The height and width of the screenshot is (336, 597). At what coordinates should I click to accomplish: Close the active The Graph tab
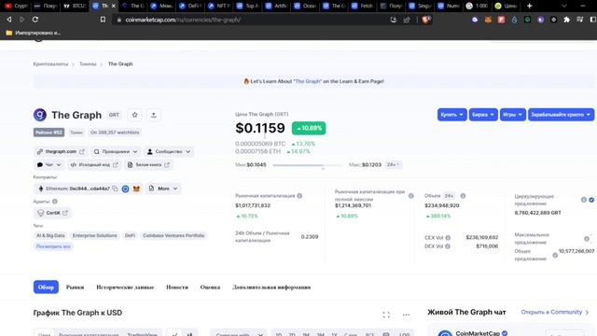[113, 6]
